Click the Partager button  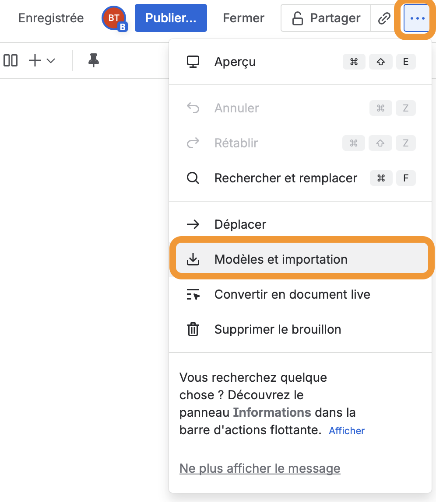point(326,18)
